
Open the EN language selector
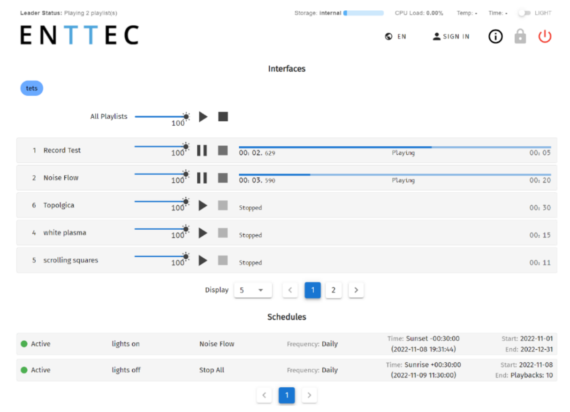[x=396, y=37]
